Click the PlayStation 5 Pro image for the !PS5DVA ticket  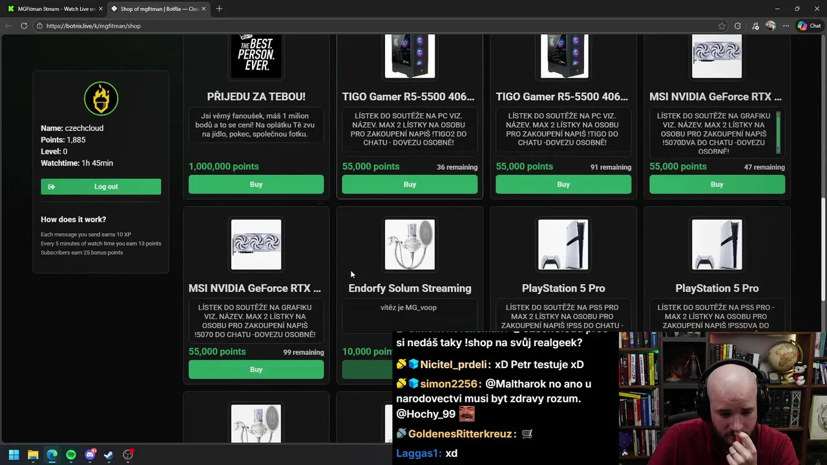click(x=717, y=244)
